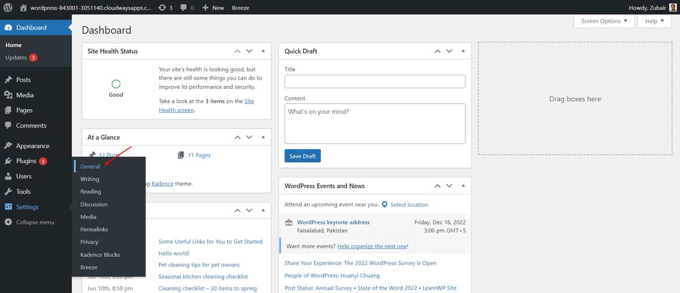Click the Plugins plug icon
Viewport: 680px width, 293px height.
(8, 161)
